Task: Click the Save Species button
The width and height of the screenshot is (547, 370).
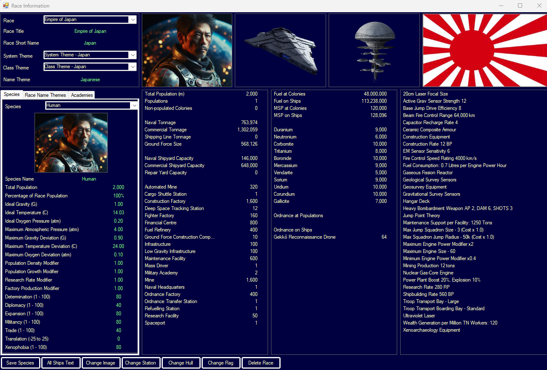Action: [20, 363]
